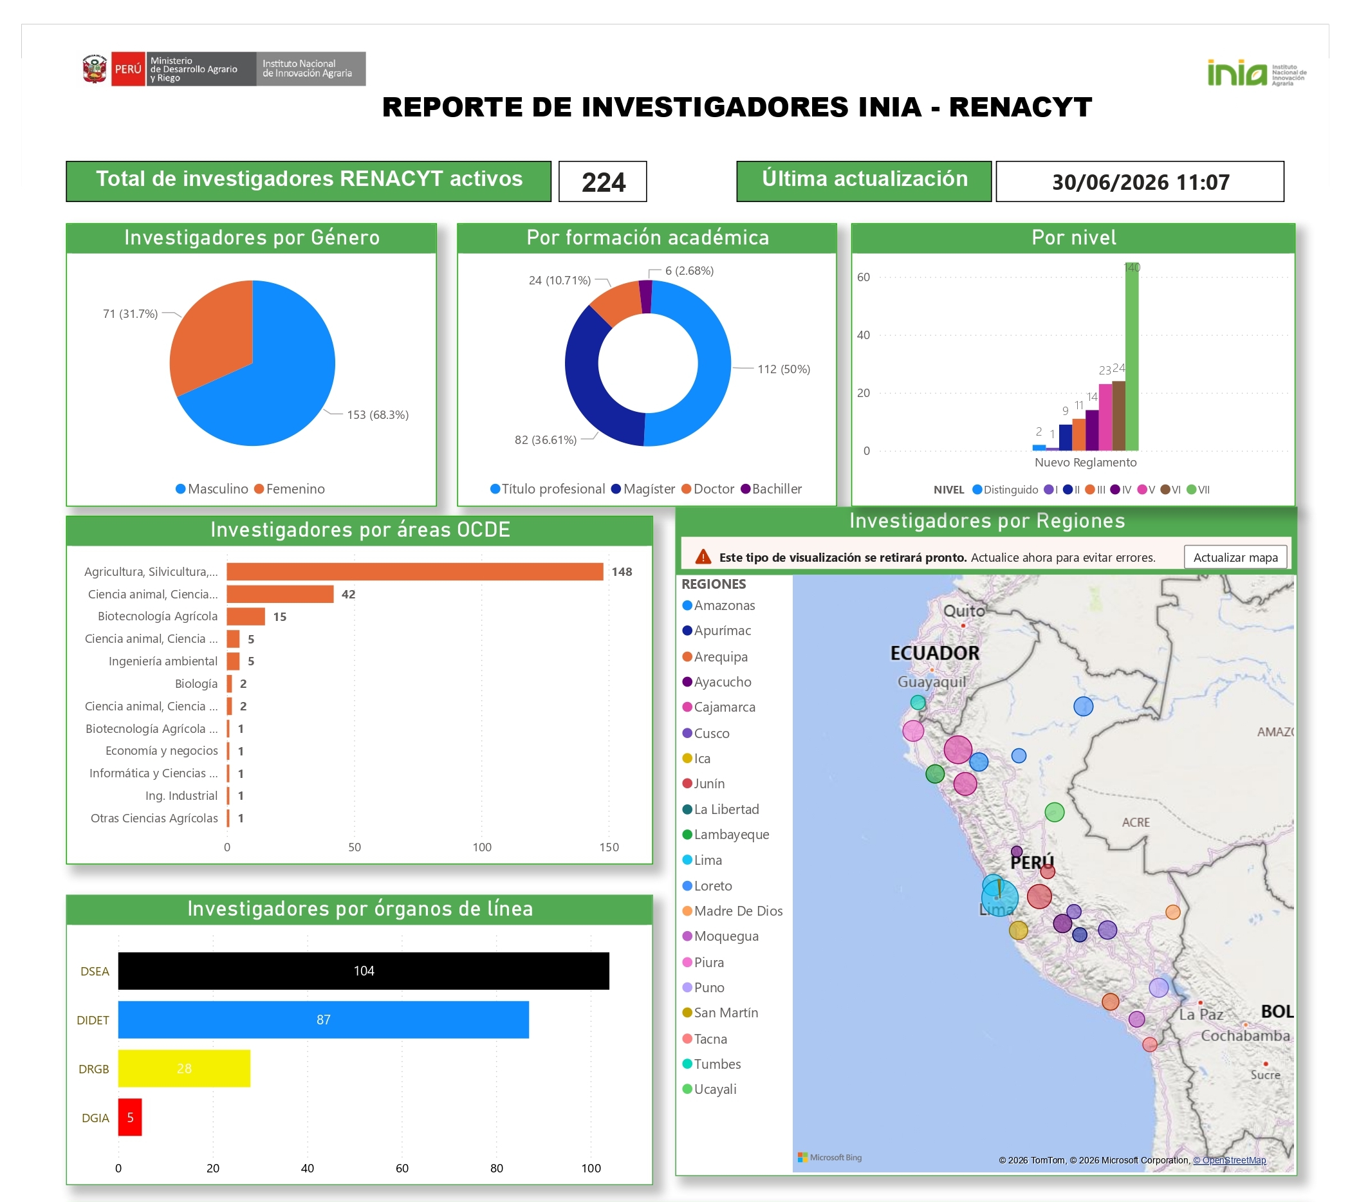The width and height of the screenshot is (1350, 1202).
Task: Select Apurímac in the regions legend
Action: [x=716, y=631]
